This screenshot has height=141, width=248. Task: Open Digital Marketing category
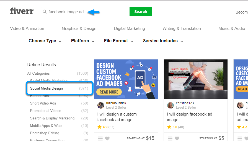[x=129, y=28]
